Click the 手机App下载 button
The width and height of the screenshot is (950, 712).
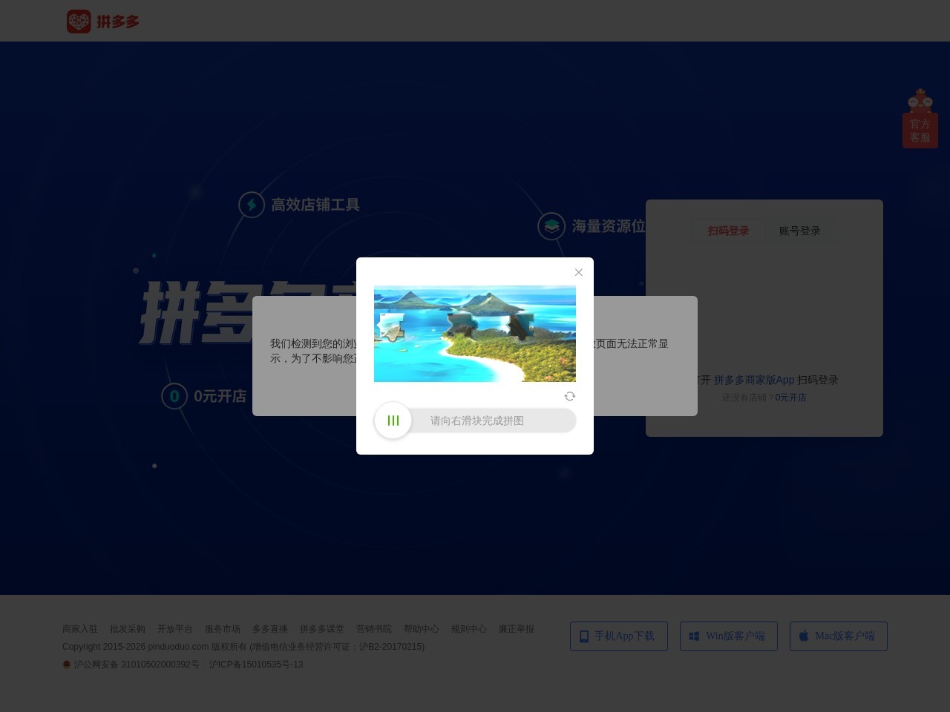point(619,636)
